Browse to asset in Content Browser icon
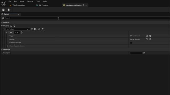 point(9,10)
